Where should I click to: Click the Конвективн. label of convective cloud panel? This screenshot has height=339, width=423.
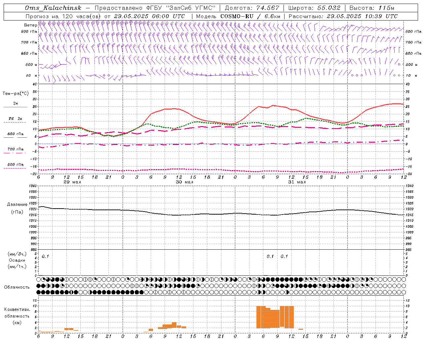tap(17, 309)
